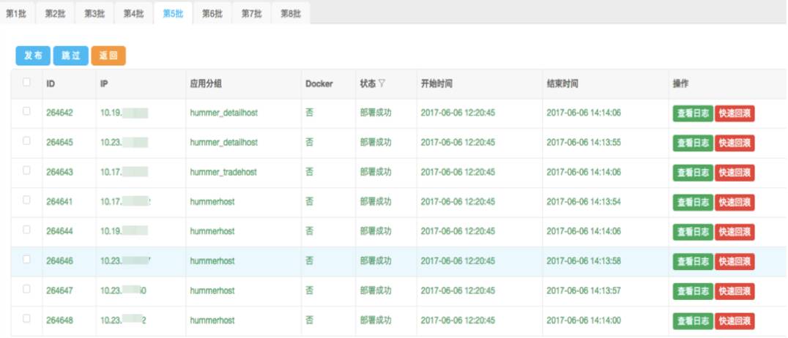View logs for row 264641
Screen dimensions: 788x338
pyautogui.click(x=693, y=203)
